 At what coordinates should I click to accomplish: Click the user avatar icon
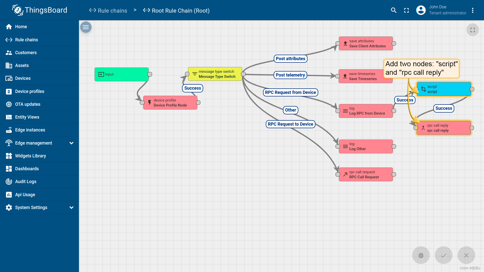click(x=421, y=10)
